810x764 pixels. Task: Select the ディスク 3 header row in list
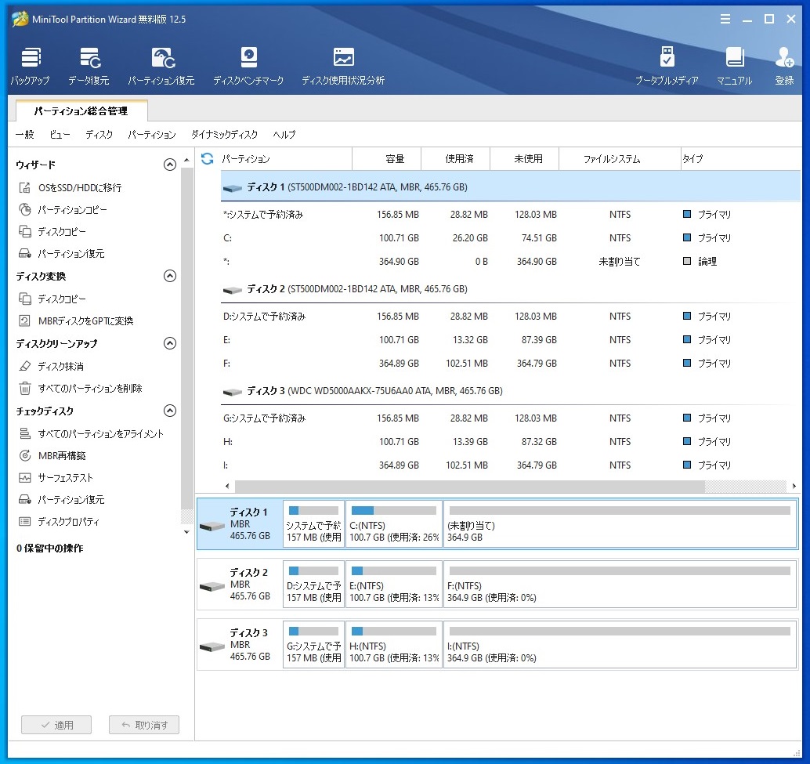pyautogui.click(x=511, y=390)
